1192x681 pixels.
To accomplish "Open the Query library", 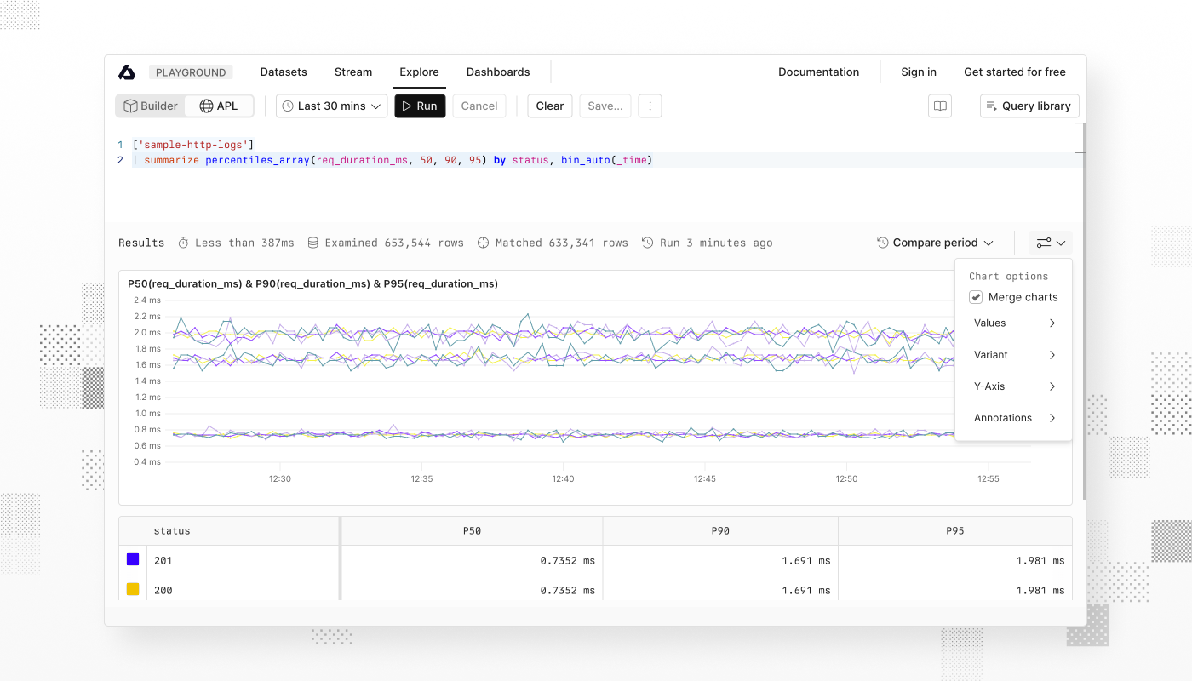I will click(1029, 106).
